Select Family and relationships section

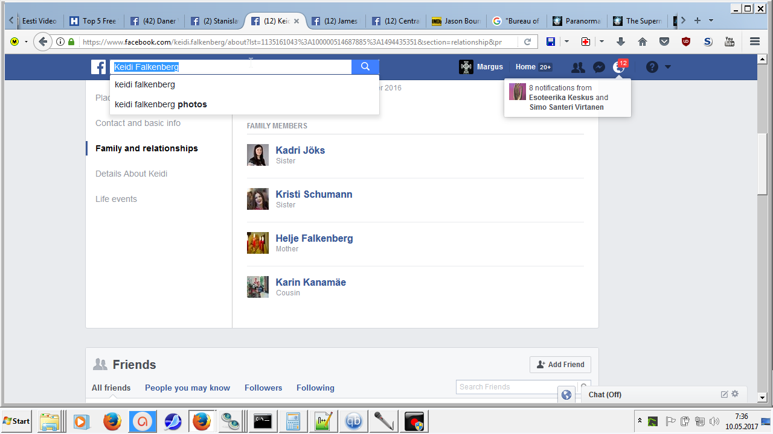pyautogui.click(x=147, y=148)
